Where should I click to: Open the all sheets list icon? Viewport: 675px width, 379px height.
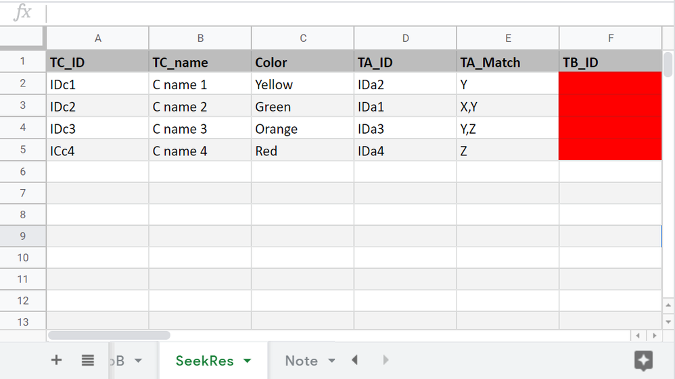point(88,360)
